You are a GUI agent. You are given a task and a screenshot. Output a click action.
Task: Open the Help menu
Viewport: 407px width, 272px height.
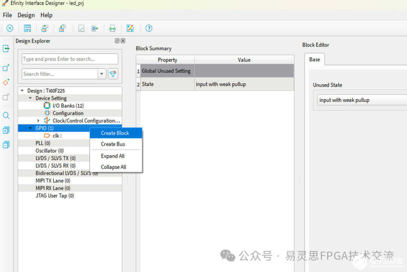tap(46, 15)
